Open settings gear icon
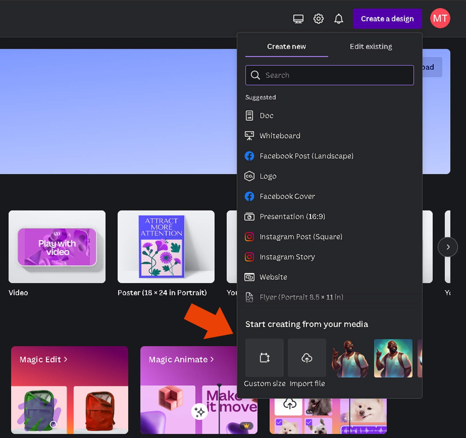Image resolution: width=466 pixels, height=438 pixels. click(318, 19)
